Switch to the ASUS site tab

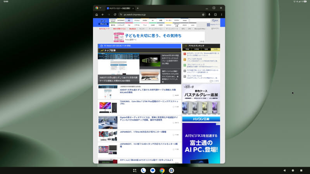pos(184,25)
